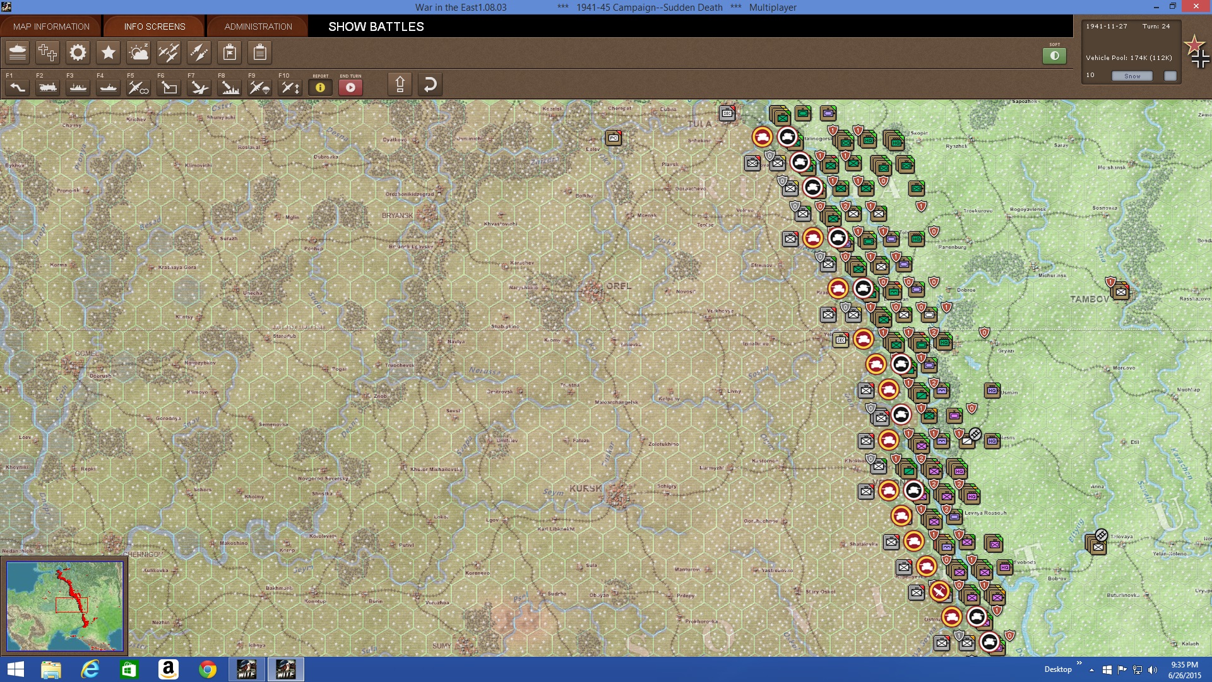Click the small blank box beside Snow
The width and height of the screenshot is (1212, 682).
[x=1170, y=76]
